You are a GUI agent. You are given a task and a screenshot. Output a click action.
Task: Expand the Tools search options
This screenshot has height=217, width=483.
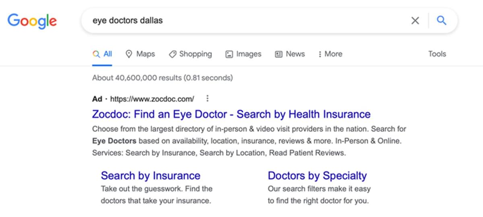[x=437, y=54]
